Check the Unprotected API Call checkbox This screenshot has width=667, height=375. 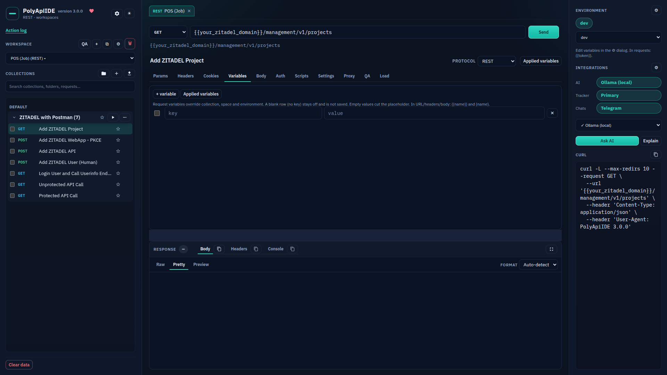(x=13, y=185)
